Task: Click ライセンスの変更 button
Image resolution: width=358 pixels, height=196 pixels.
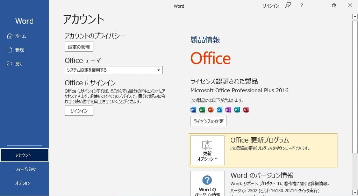Action: click(x=208, y=121)
